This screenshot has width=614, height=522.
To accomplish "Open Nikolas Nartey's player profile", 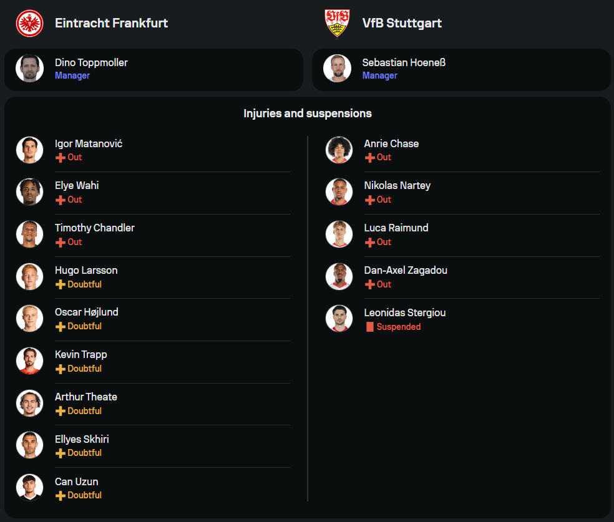I will coord(397,185).
